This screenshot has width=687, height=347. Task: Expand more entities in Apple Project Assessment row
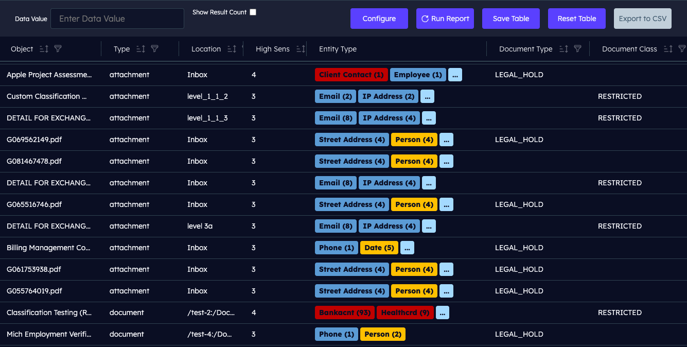455,75
